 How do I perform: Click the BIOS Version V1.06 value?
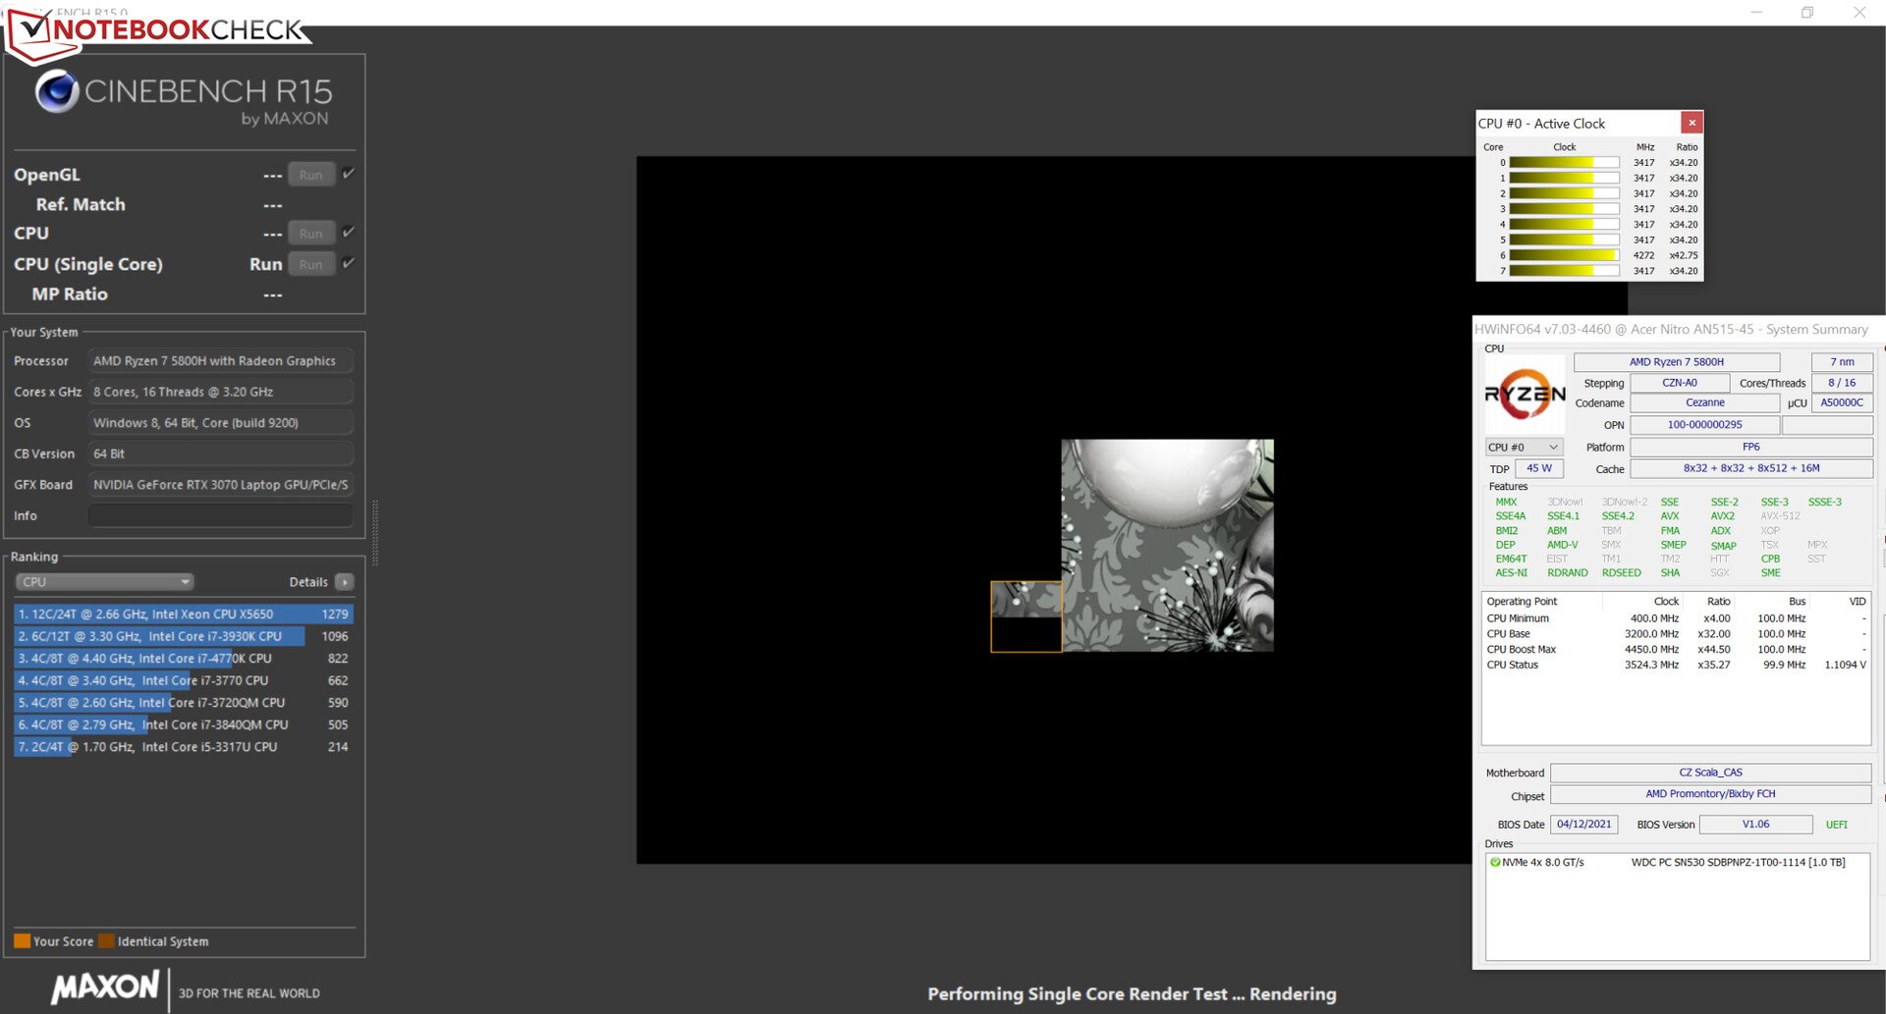pos(1755,825)
